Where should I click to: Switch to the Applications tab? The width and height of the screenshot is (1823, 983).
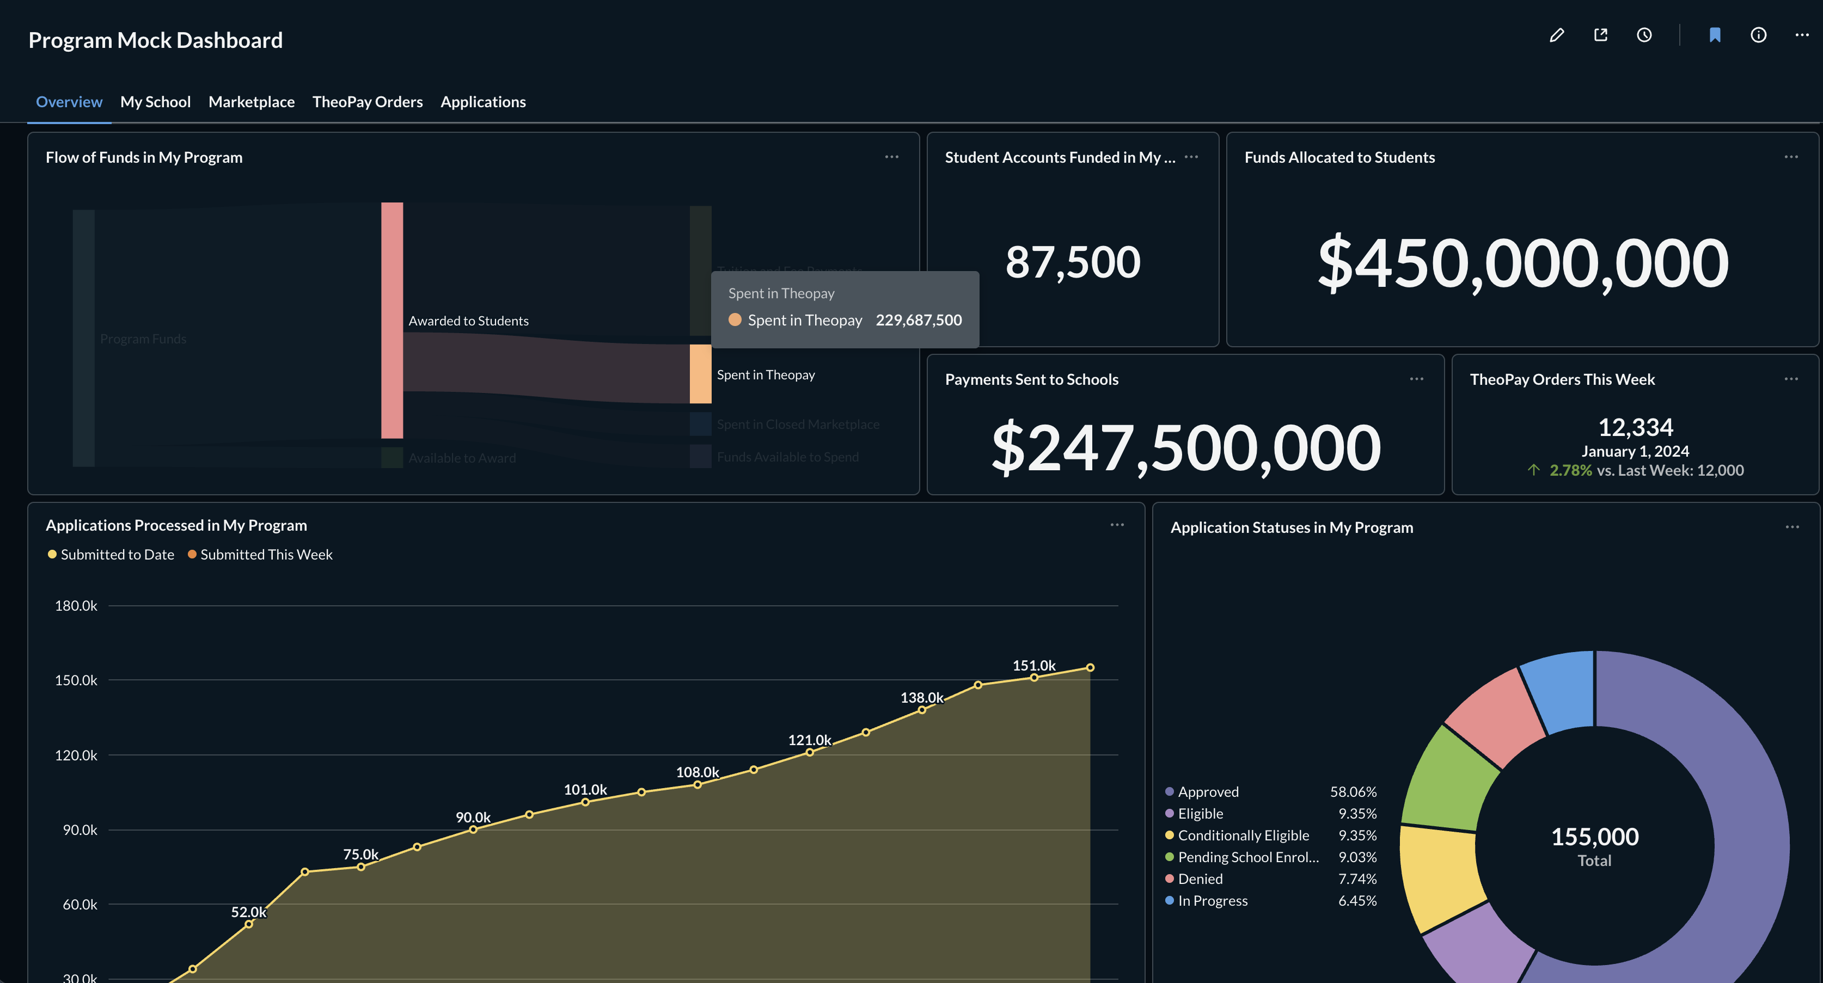click(x=484, y=102)
